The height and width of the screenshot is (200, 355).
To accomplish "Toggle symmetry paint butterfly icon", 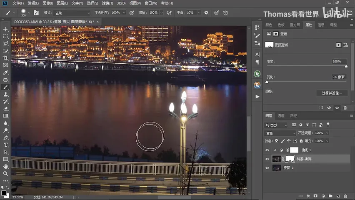I will (x=225, y=13).
